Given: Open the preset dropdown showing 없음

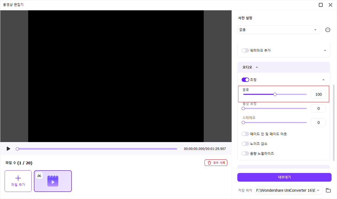Looking at the screenshot, I should pyautogui.click(x=278, y=30).
